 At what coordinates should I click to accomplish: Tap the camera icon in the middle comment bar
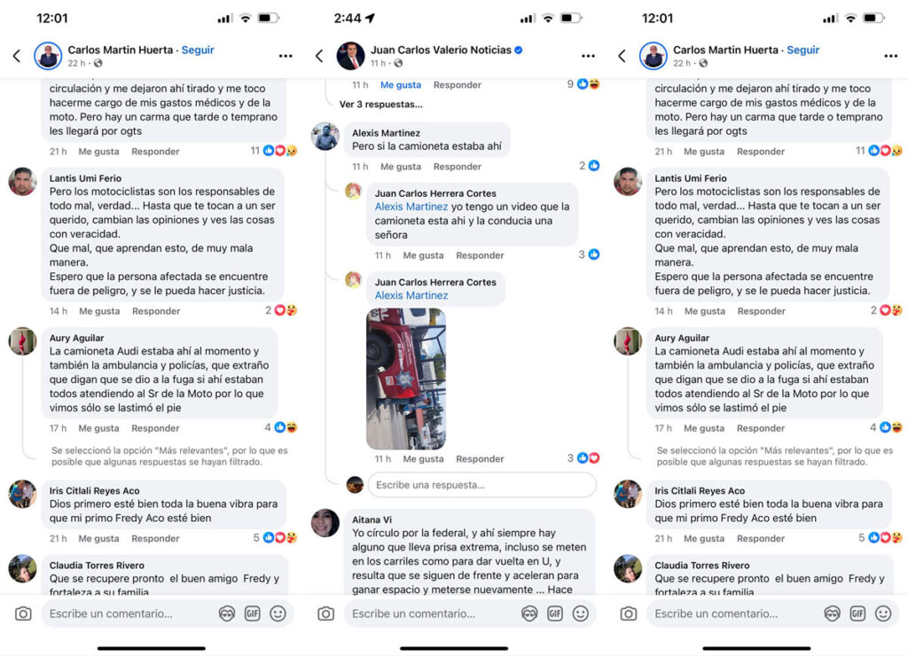click(326, 613)
